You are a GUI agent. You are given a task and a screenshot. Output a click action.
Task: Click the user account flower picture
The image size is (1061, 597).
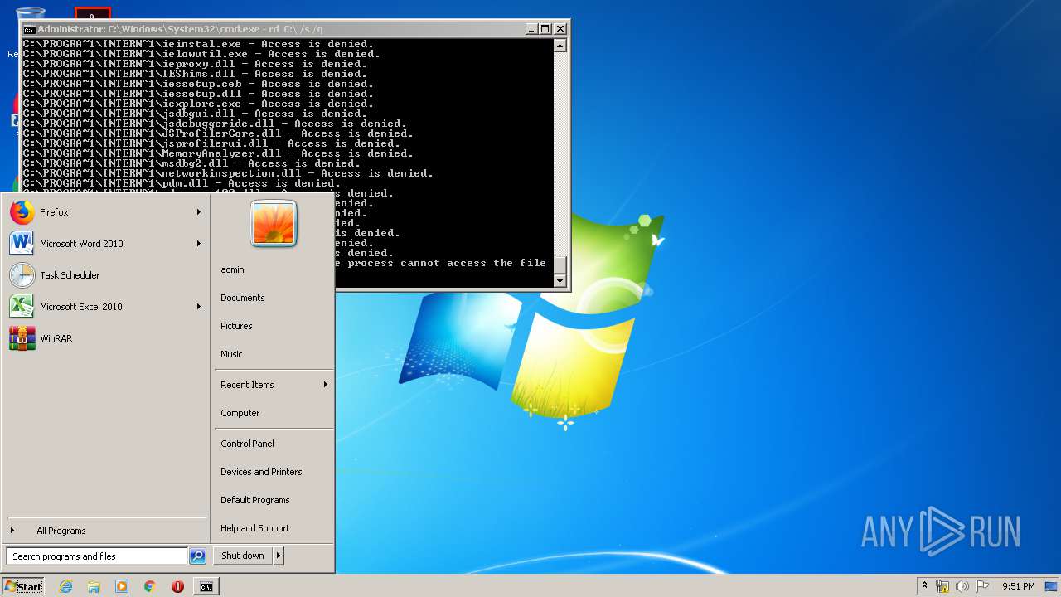point(274,223)
